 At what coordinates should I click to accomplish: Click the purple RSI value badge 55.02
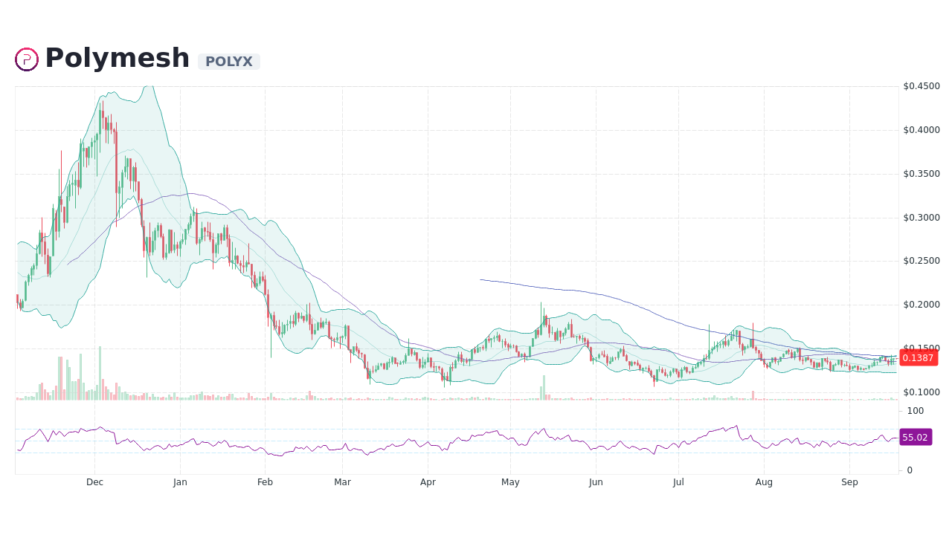tap(916, 437)
